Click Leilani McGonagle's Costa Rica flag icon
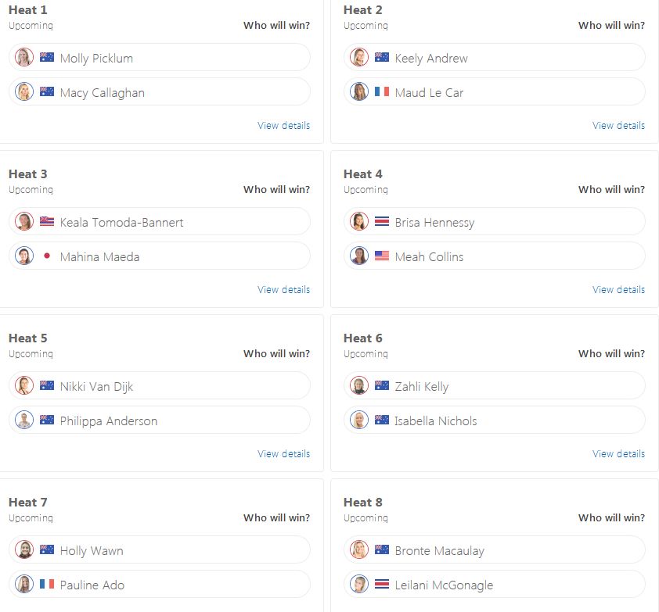659x612 pixels. [x=382, y=584]
